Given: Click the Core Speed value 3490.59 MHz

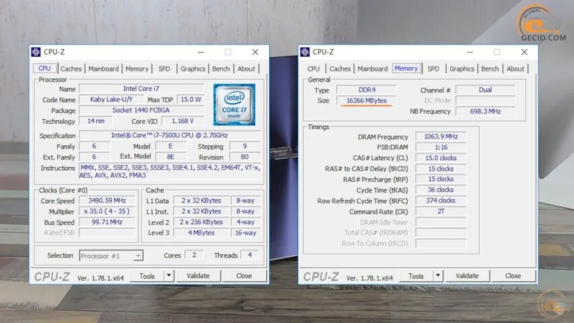Looking at the screenshot, I should (x=107, y=201).
